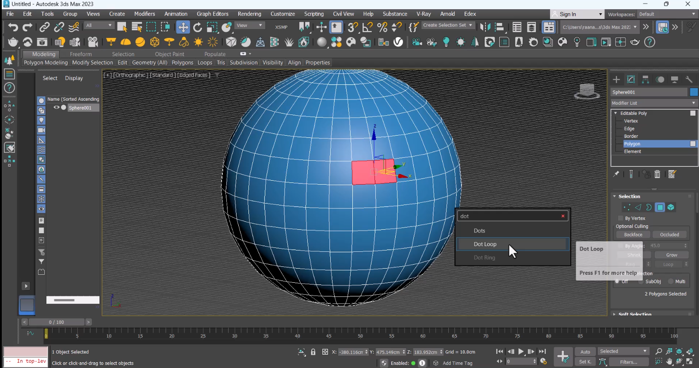Image resolution: width=699 pixels, height=368 pixels.
Task: Open the Modifier List dropdown
Action: point(653,103)
